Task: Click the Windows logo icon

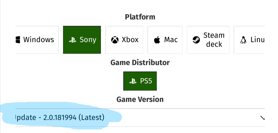Action: click(18, 40)
